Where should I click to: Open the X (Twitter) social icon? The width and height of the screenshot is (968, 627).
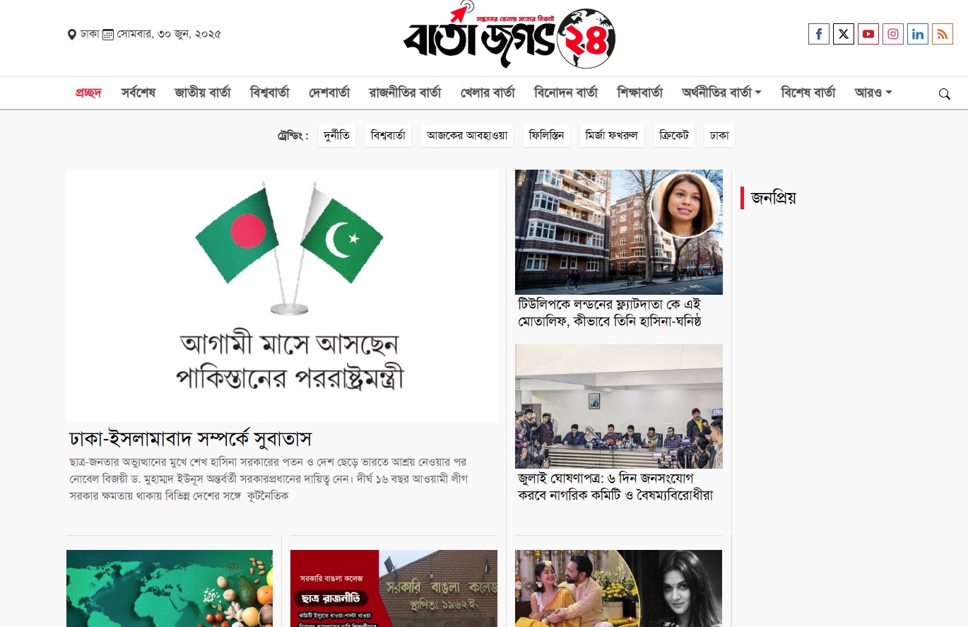(844, 34)
